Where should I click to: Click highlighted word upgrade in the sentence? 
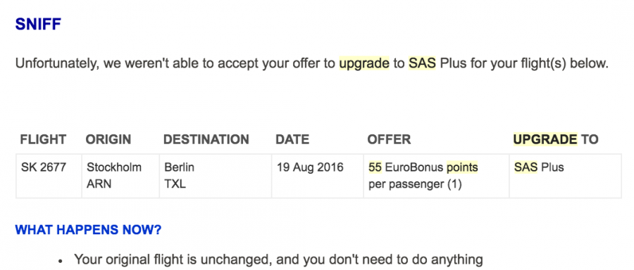364,63
